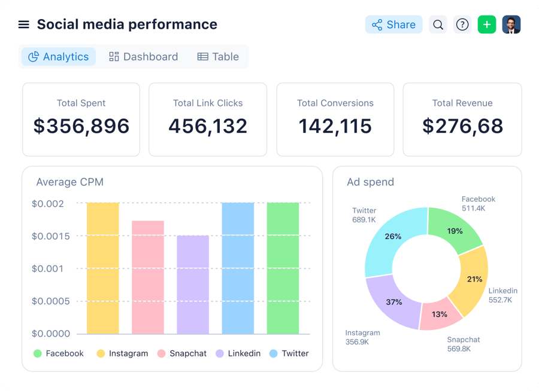Click the Total Conversions card
The height and width of the screenshot is (391, 539).
[335, 120]
